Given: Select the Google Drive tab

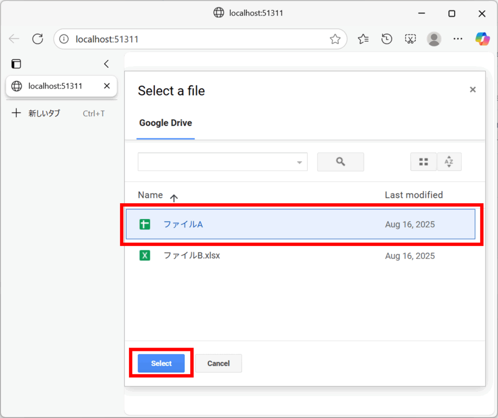Looking at the screenshot, I should [x=165, y=123].
